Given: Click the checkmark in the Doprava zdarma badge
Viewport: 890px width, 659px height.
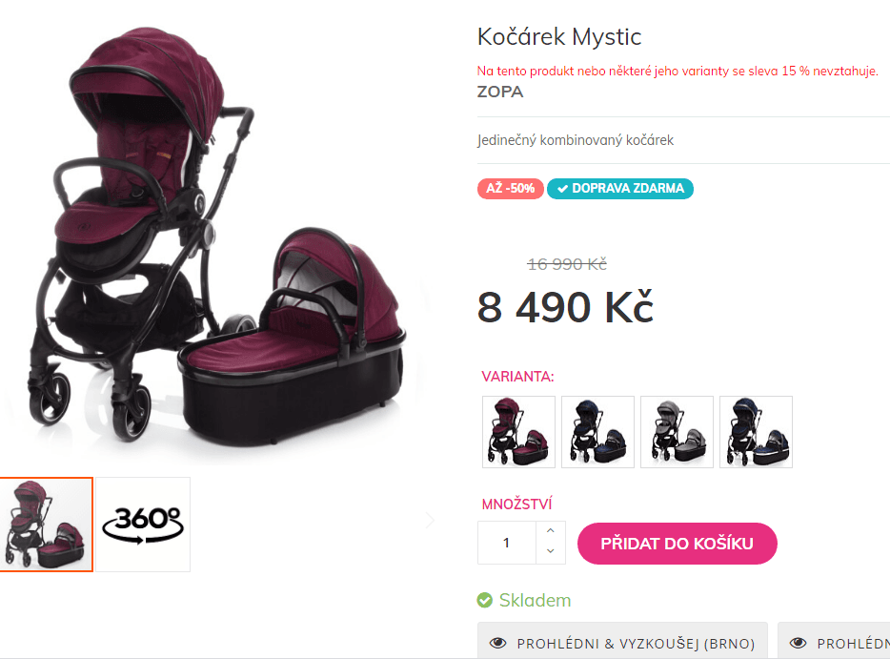Looking at the screenshot, I should (x=562, y=189).
